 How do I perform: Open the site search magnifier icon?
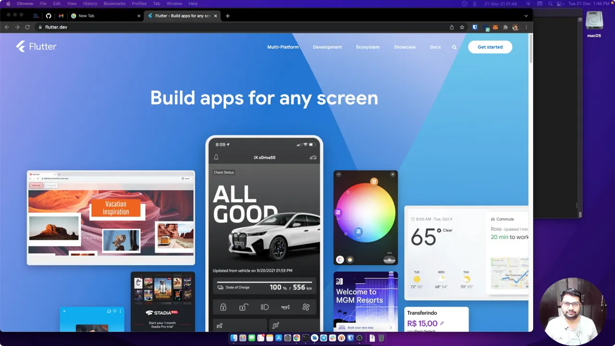point(454,47)
